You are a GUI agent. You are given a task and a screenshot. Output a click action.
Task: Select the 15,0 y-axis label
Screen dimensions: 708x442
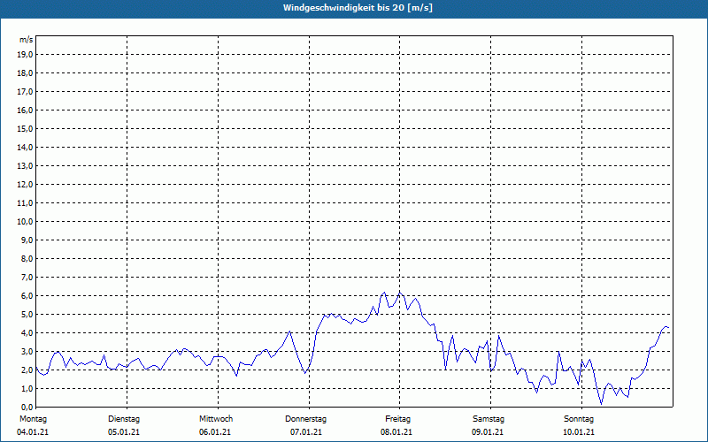point(25,128)
